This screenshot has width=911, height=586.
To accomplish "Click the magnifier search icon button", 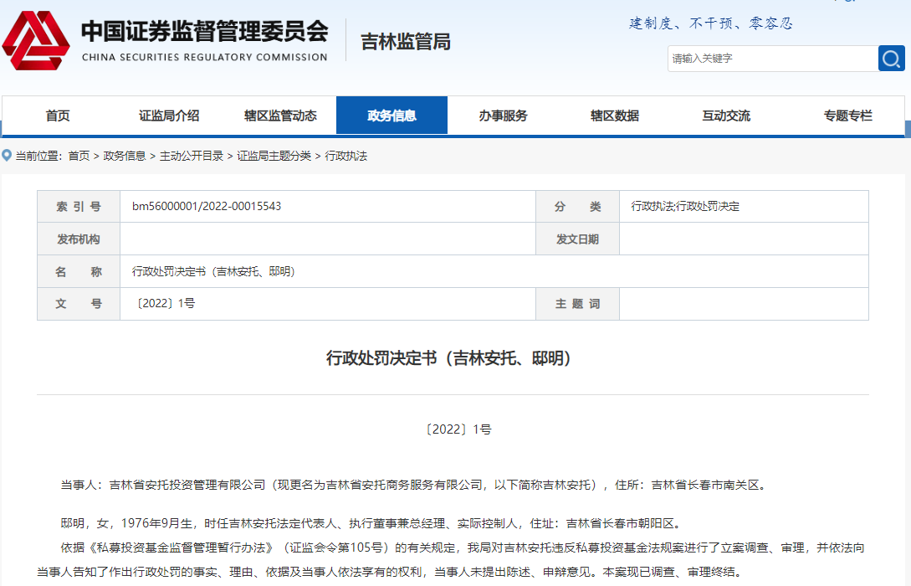I will click(891, 59).
